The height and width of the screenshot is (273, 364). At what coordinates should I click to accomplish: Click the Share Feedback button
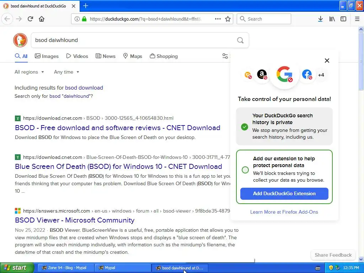(333, 255)
